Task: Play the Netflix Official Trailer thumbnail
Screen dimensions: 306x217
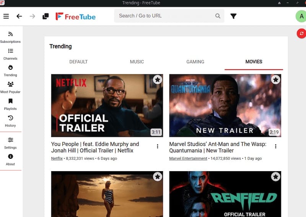Action: click(x=107, y=106)
